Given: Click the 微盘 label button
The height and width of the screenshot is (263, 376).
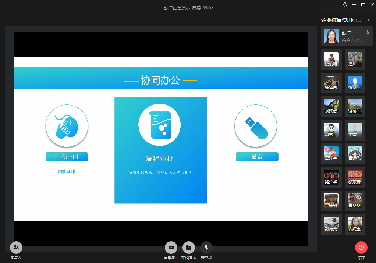Looking at the screenshot, I should 257,157.
